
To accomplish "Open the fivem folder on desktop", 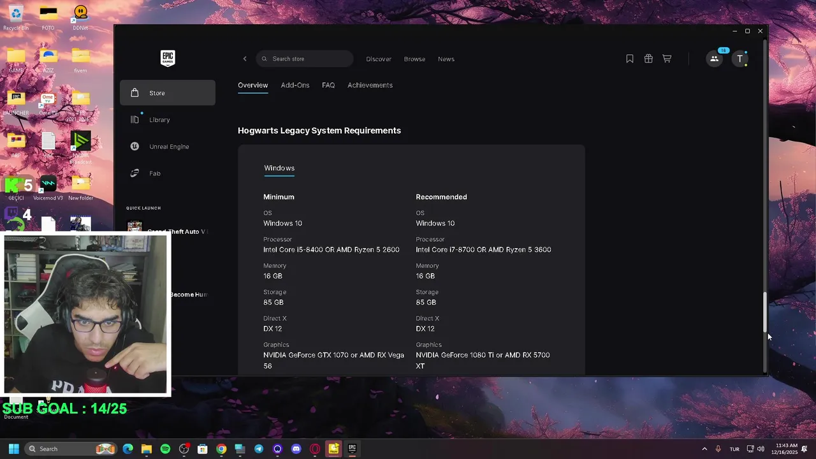I will (80, 59).
